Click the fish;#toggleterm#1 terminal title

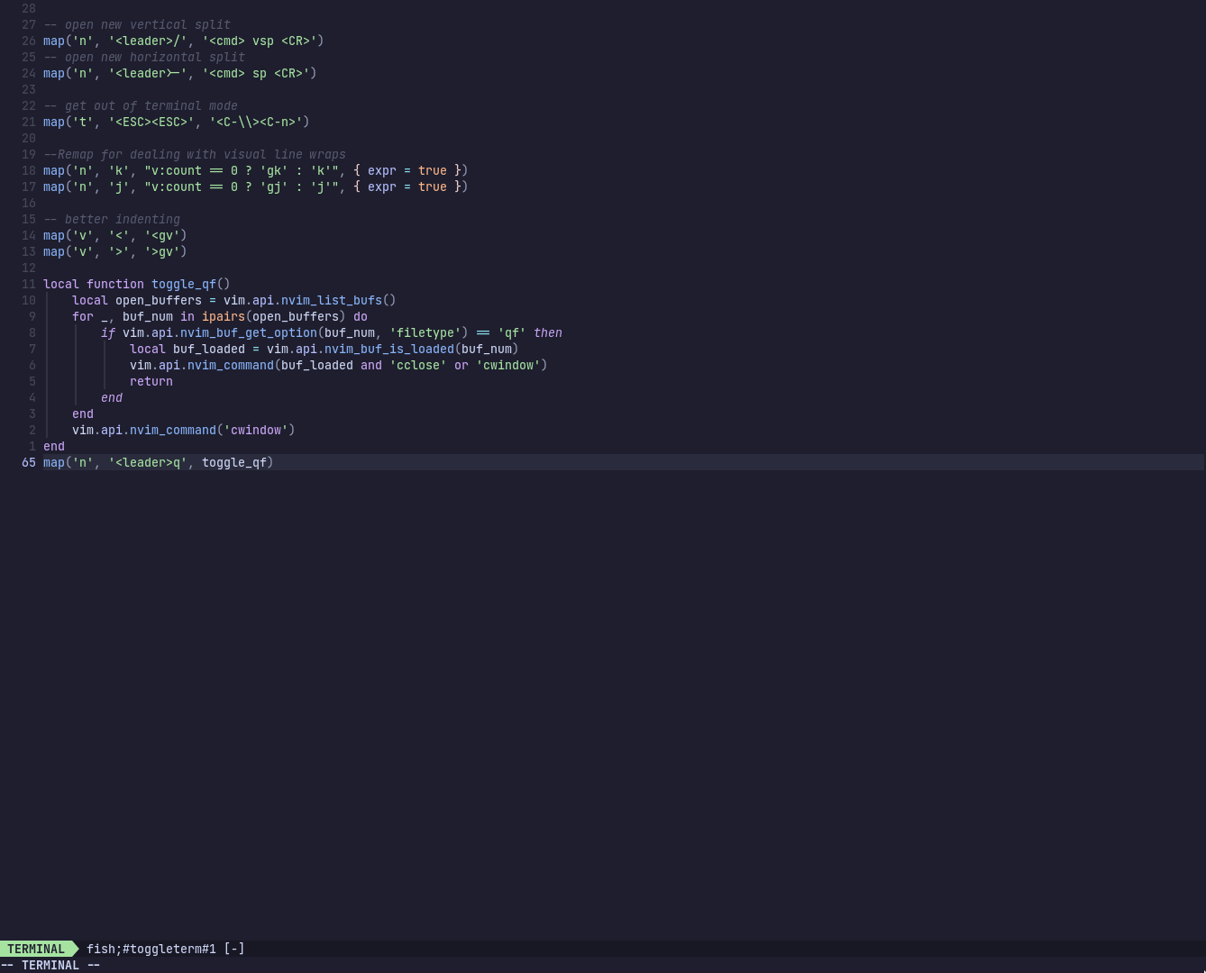pyautogui.click(x=151, y=949)
